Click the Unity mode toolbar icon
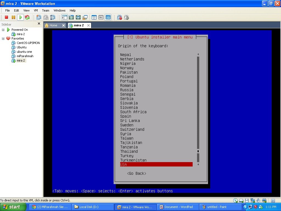The width and height of the screenshot is (281, 211). [x=85, y=17]
